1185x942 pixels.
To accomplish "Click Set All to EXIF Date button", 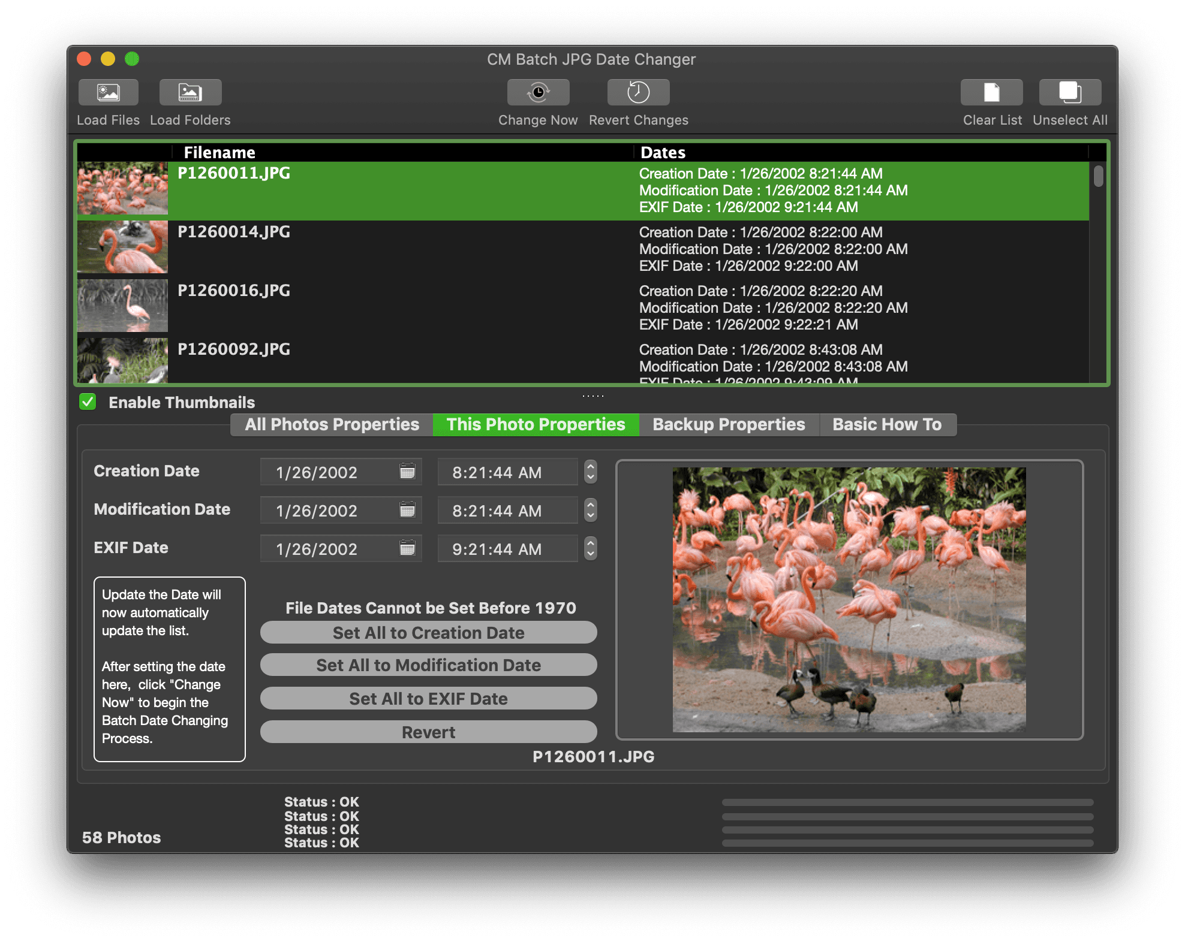I will (428, 699).
